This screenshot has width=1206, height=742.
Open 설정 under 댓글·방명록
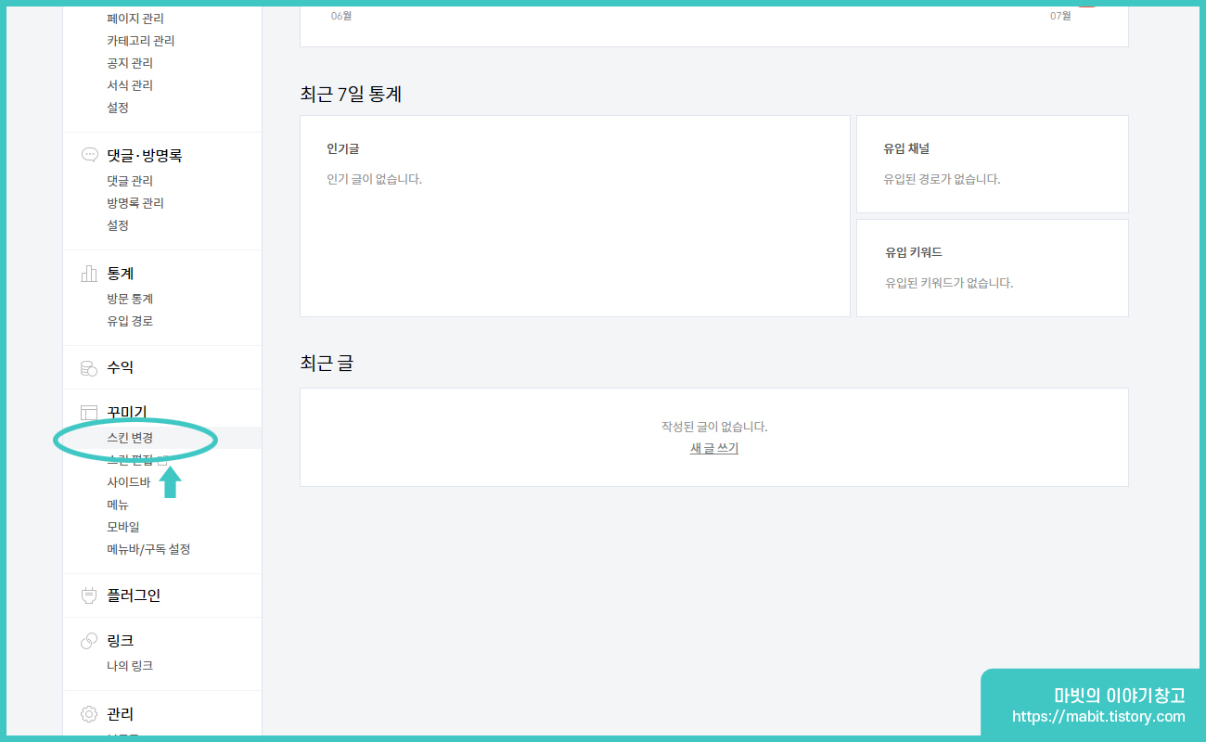[118, 225]
